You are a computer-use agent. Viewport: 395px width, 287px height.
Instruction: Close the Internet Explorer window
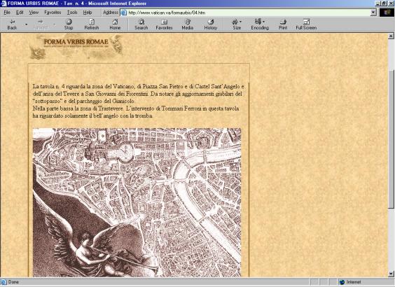pos(391,3)
